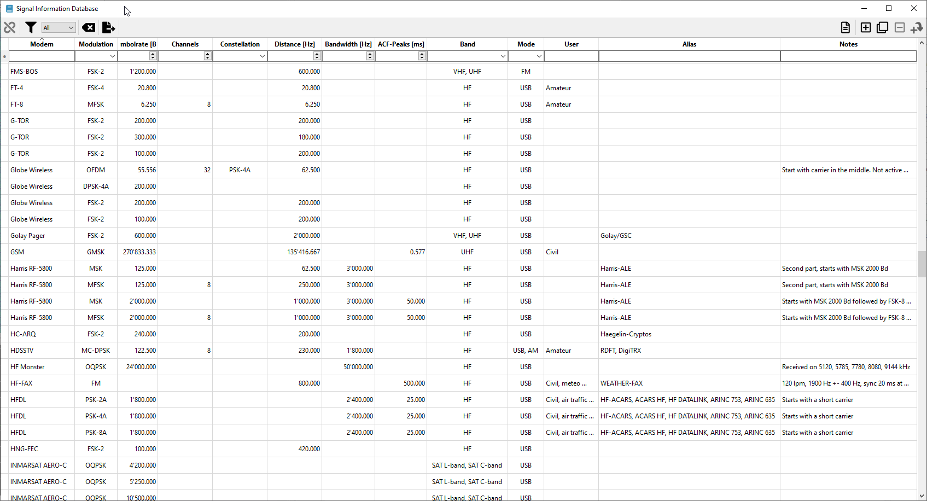
Task: Expand the Band column filter dropdown
Action: [x=503, y=56]
